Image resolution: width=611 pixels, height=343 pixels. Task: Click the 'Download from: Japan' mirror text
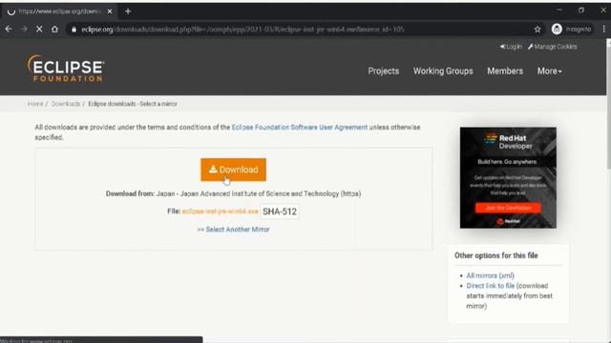click(x=233, y=193)
